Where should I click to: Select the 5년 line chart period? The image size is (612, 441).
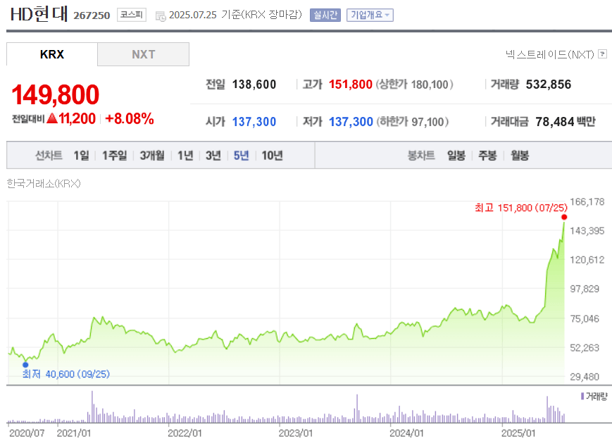coord(242,155)
